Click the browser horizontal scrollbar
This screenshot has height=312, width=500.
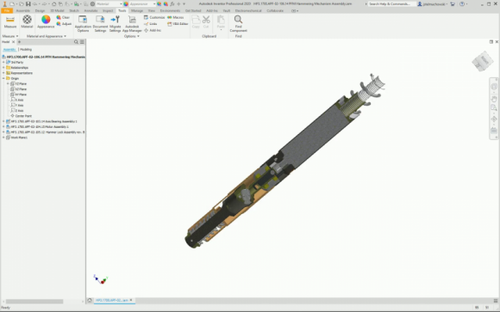[x=34, y=301]
